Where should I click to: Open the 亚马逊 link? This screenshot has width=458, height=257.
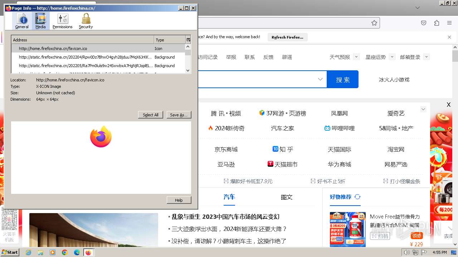click(x=226, y=165)
